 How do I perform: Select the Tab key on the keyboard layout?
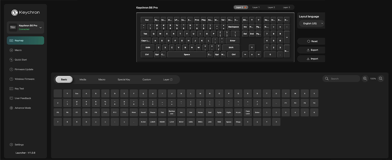[145, 34]
